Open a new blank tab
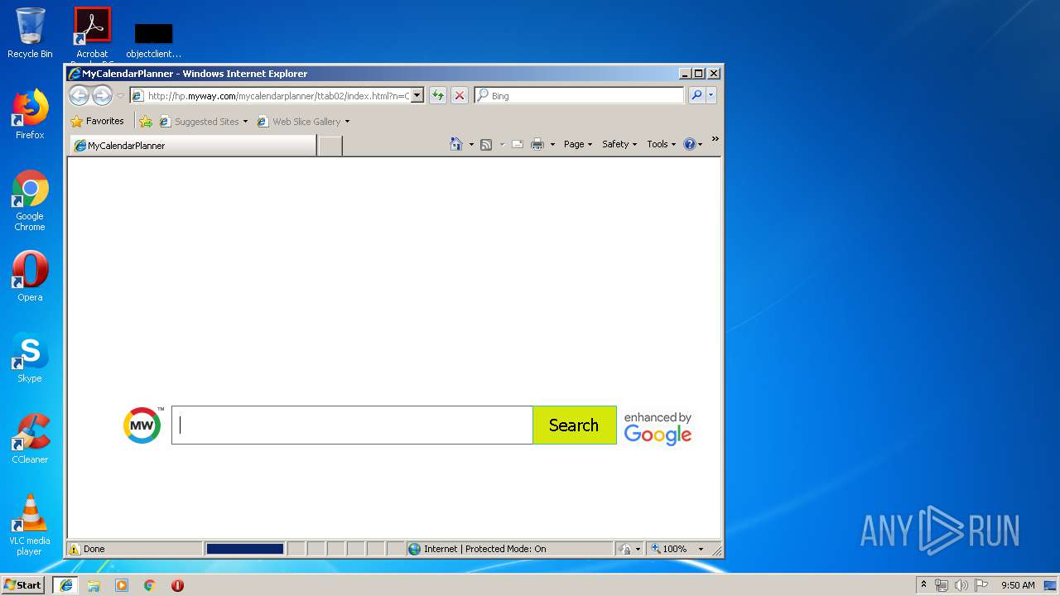 (x=330, y=146)
